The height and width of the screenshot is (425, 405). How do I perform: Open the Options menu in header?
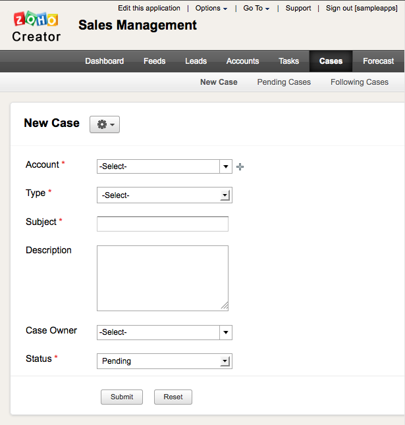click(x=211, y=9)
